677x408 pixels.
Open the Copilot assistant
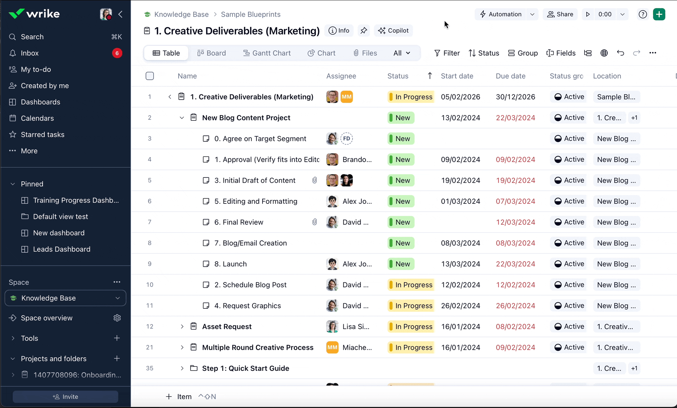tap(393, 31)
